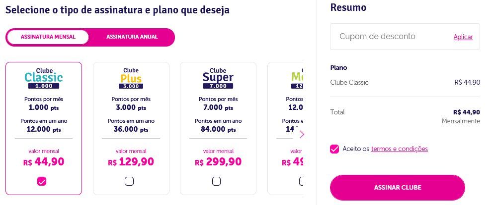Click the R$ 44,90 price in Classic card
493x205 pixels.
tap(44, 162)
